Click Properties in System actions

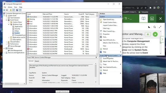(106, 34)
